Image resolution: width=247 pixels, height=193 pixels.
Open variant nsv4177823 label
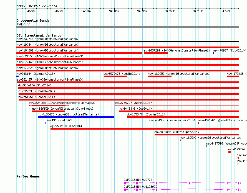(47, 68)
